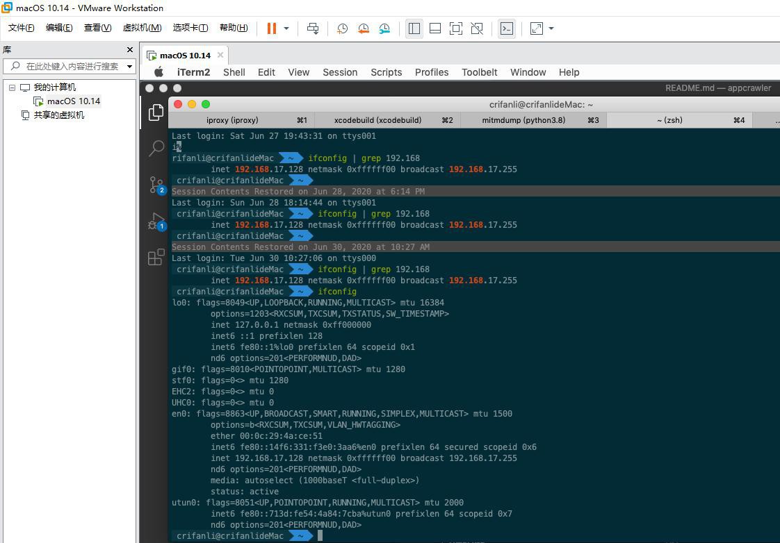This screenshot has width=780, height=543.
Task: Click the crifanli@crifanlideMac: ~ iTerm title
Action: click(x=541, y=105)
